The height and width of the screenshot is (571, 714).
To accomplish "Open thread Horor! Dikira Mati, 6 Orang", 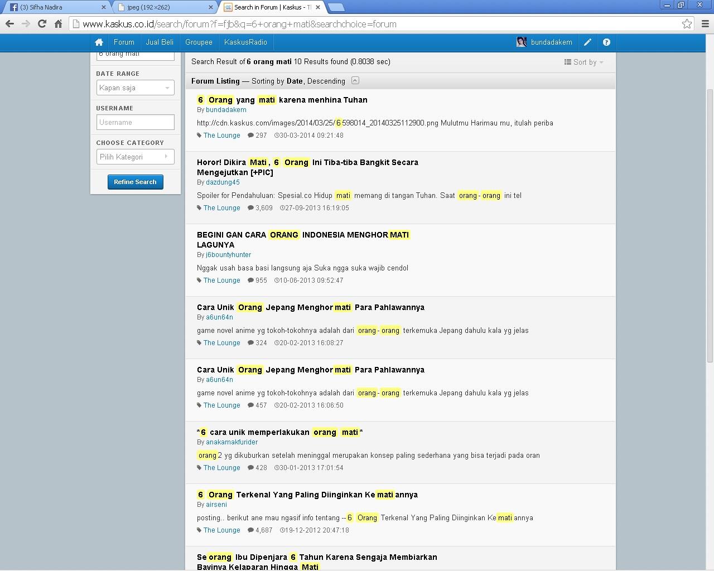I will click(x=307, y=167).
